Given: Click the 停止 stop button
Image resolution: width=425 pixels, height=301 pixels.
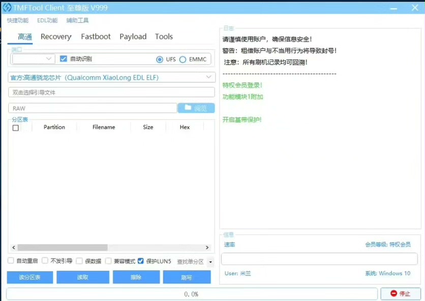Looking at the screenshot, I should 401,293.
